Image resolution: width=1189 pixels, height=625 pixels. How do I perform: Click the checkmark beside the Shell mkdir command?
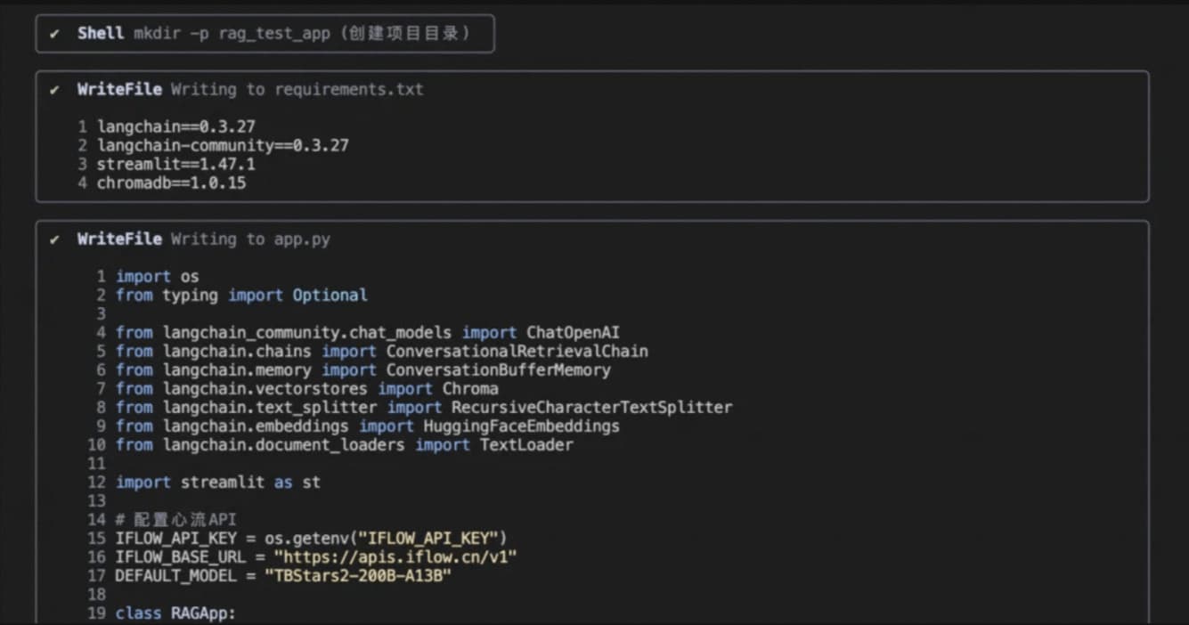coord(55,34)
